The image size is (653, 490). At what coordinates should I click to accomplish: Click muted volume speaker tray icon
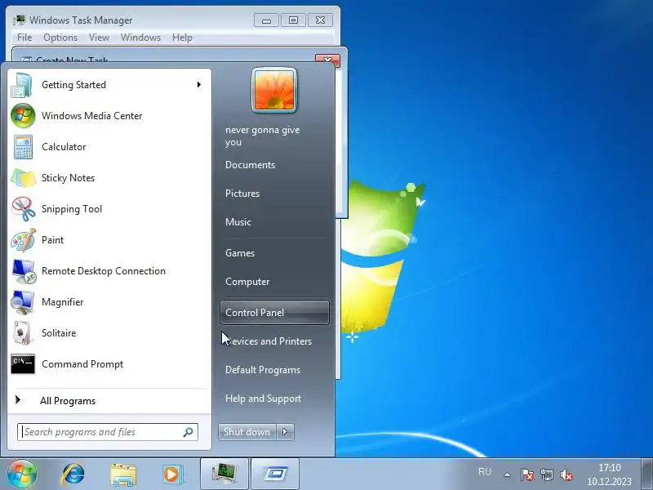coord(566,474)
